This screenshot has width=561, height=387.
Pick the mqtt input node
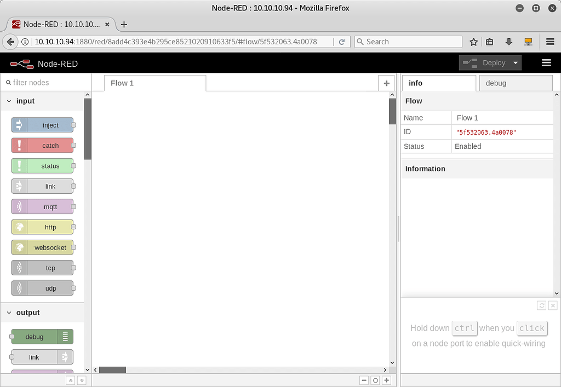[x=42, y=206]
